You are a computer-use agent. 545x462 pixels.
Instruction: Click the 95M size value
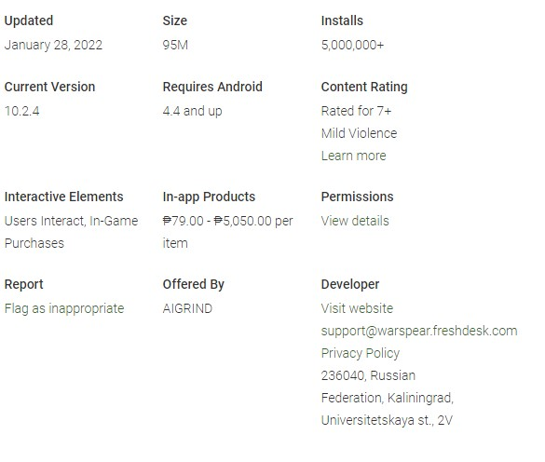tap(175, 45)
